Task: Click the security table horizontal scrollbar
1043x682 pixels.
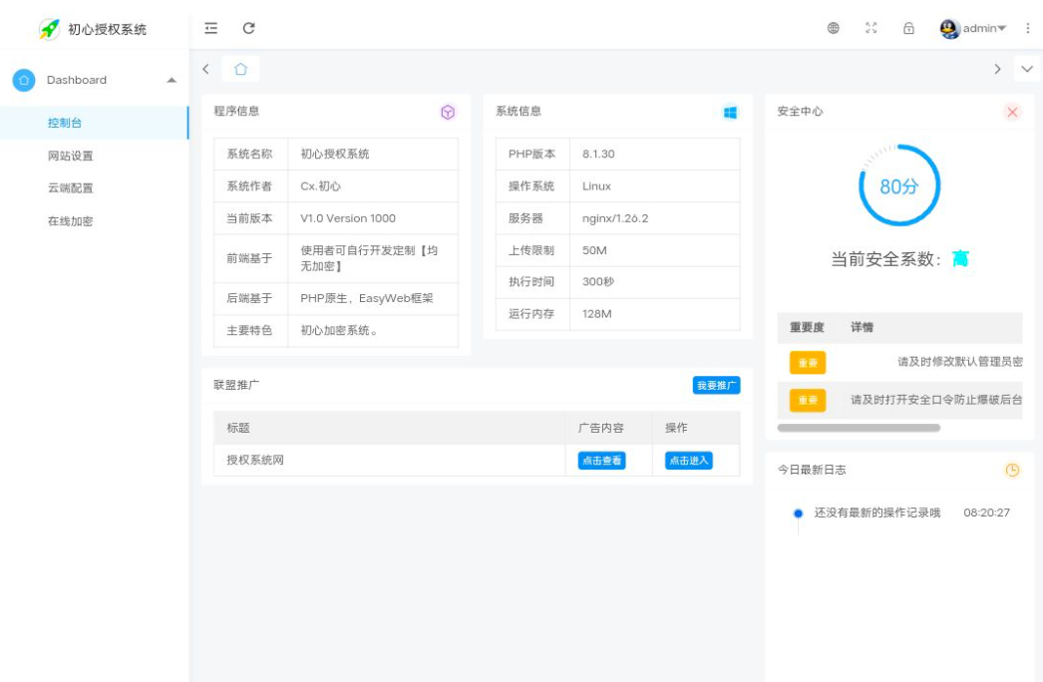Action: pos(859,428)
